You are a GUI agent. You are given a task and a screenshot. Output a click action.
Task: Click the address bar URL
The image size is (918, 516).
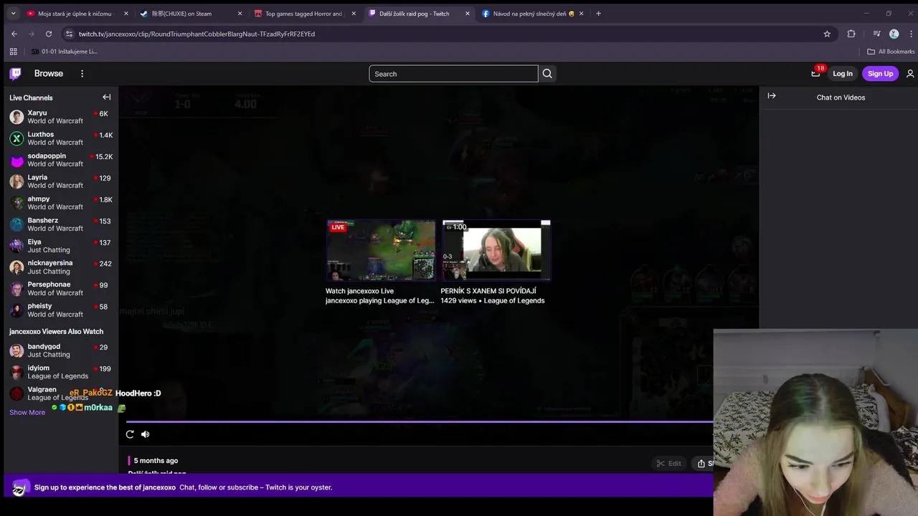197,34
